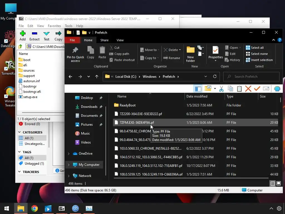Click Select none in the ribbon
This screenshot has height=214, width=285.
click(257, 54)
